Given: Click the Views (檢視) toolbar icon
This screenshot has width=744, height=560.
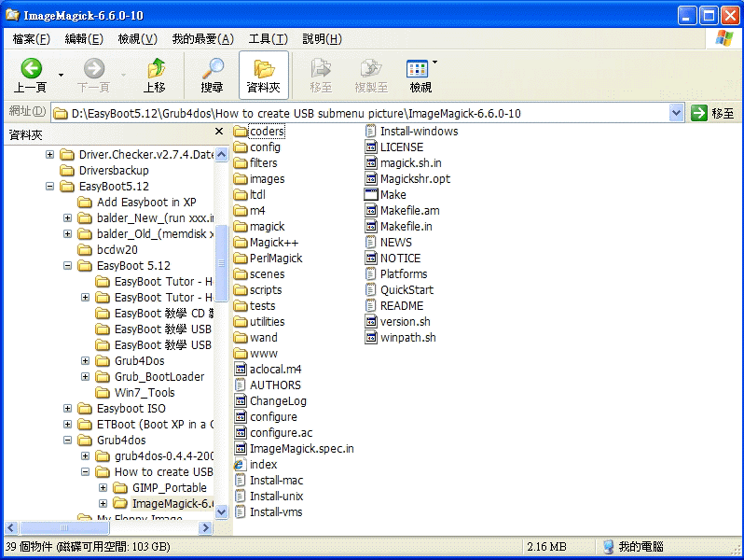Looking at the screenshot, I should [x=417, y=68].
